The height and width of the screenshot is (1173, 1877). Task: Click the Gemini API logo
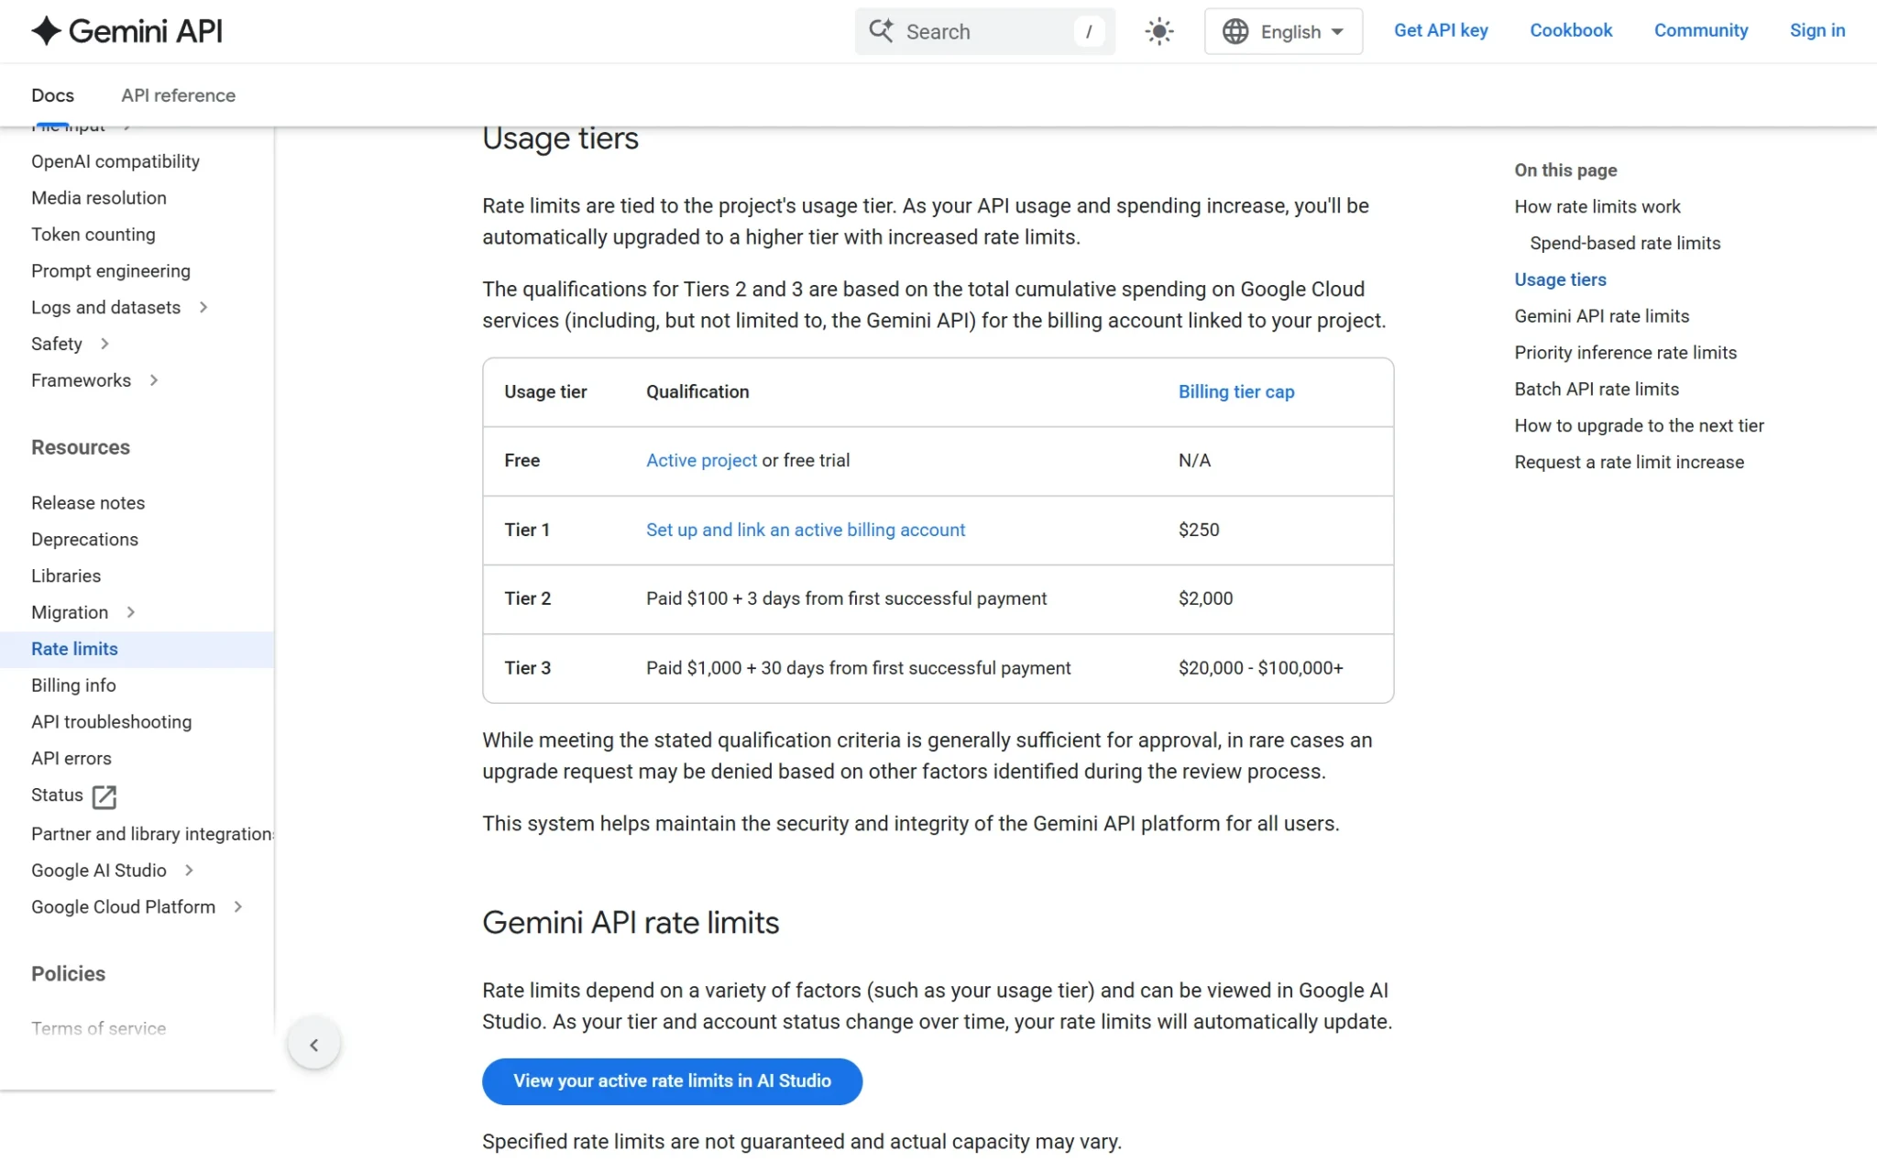126,31
